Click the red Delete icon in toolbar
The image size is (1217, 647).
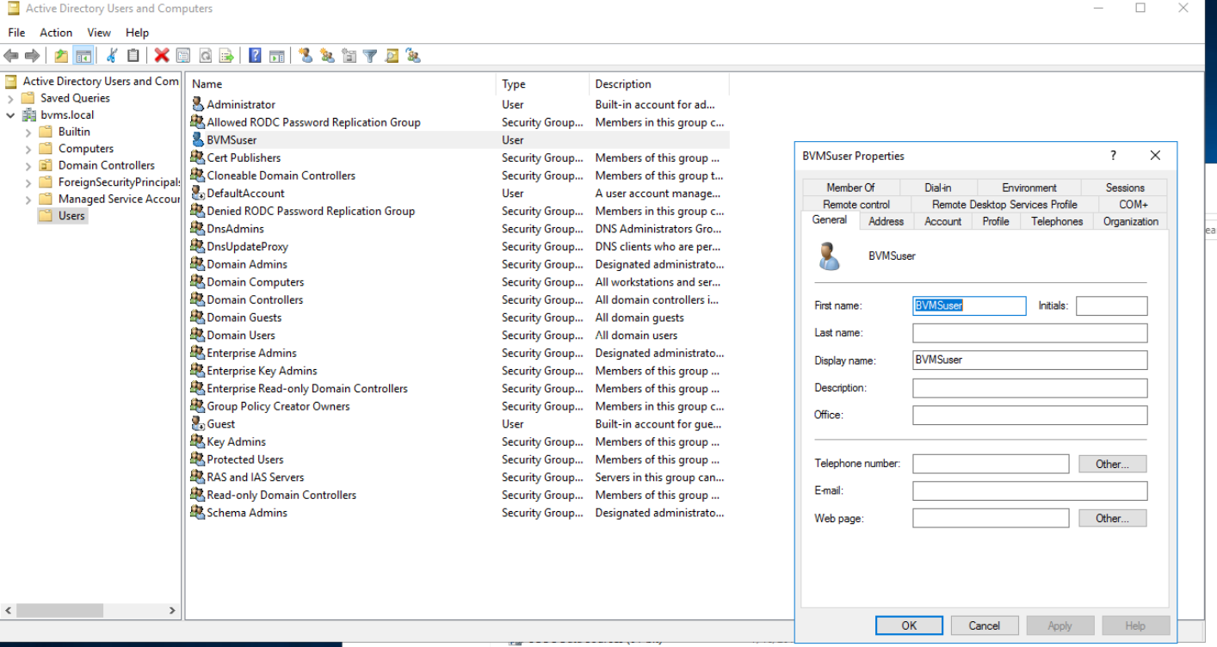[x=161, y=56]
